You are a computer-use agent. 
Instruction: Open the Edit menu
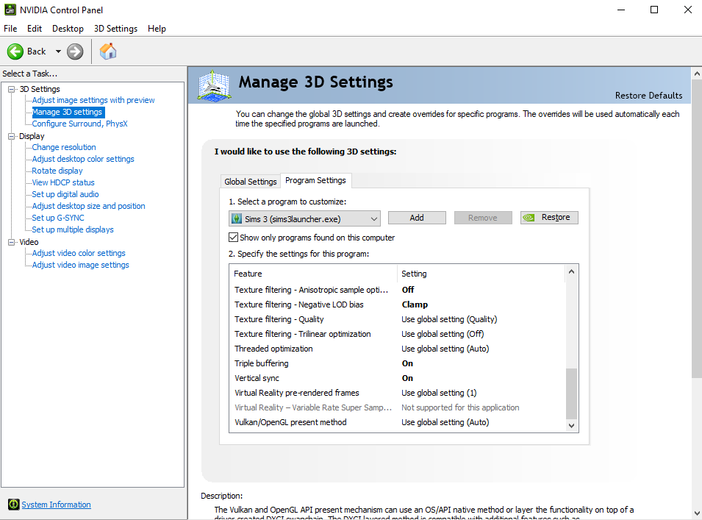[35, 29]
